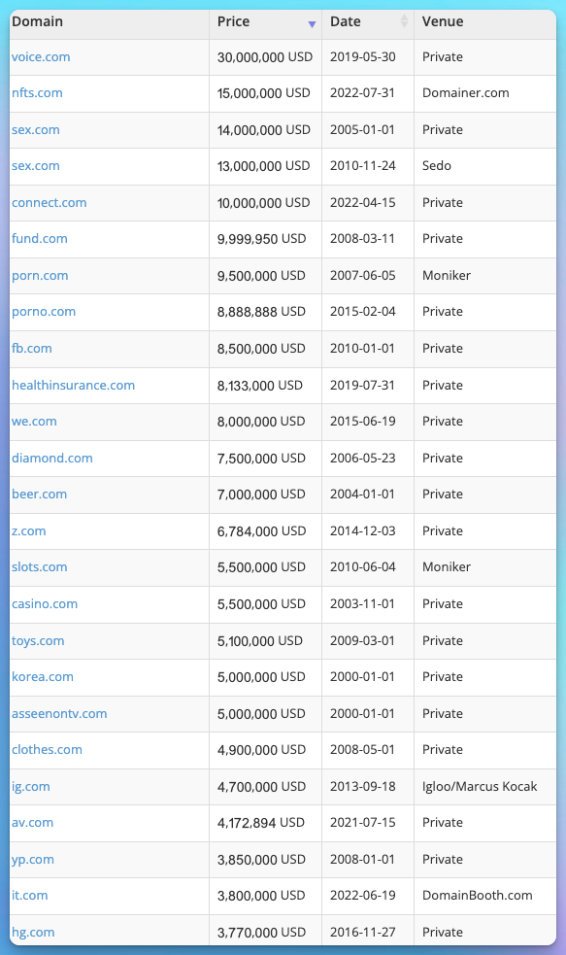566x955 pixels.
Task: Select the 14,000,000 USD price cell
Action: tap(263, 130)
